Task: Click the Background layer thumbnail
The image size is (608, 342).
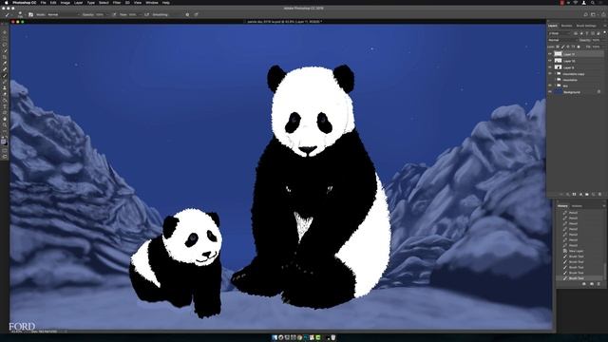Action: point(558,92)
